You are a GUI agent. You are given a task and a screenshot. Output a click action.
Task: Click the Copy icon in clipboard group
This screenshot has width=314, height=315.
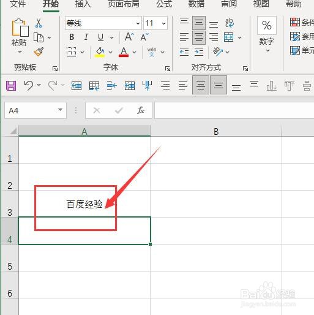pos(39,37)
